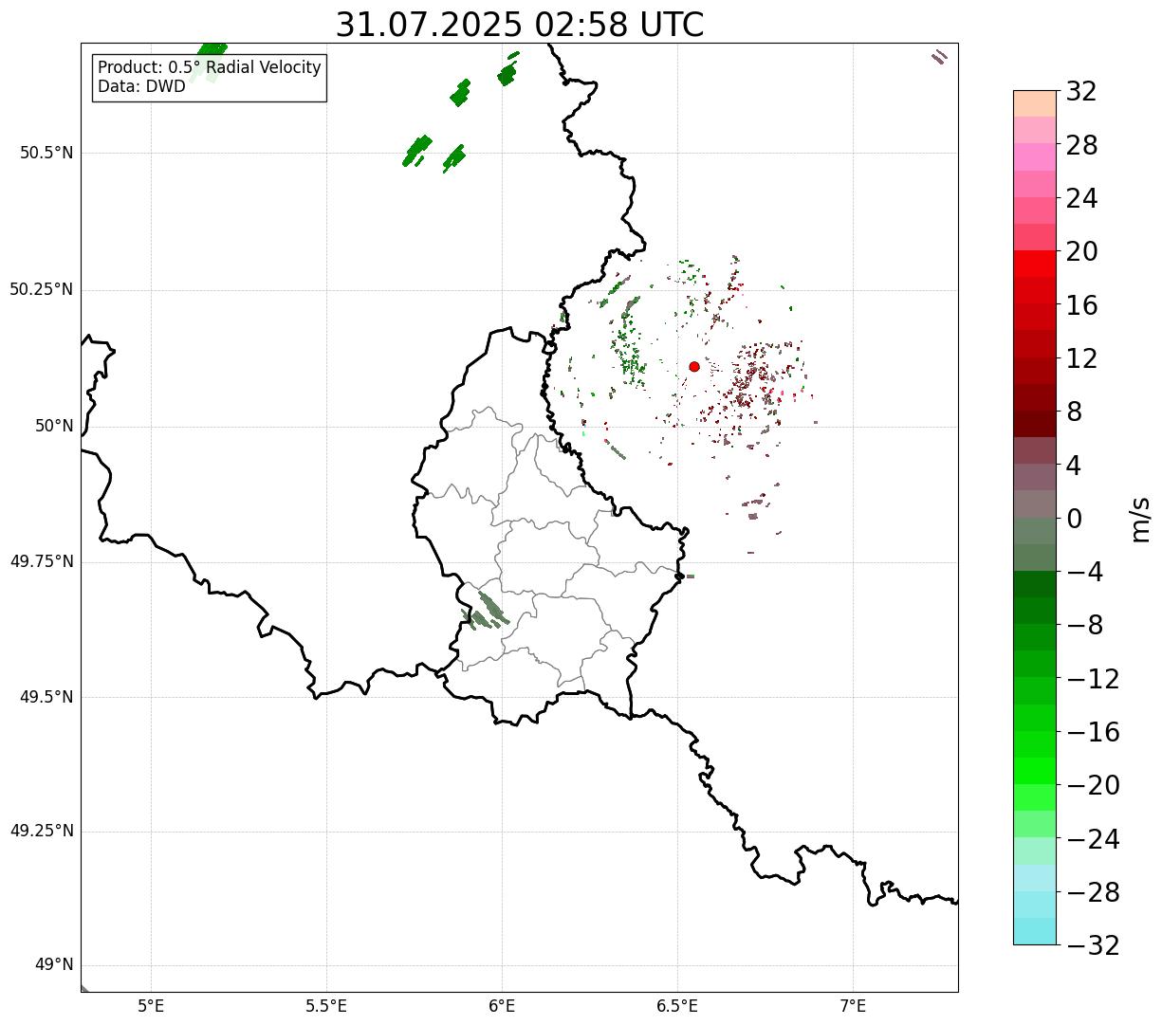Viewport: 1162px width, 1025px height.
Task: Click the title "31.07.2025 02:58 UTC"
Action: coord(520,25)
